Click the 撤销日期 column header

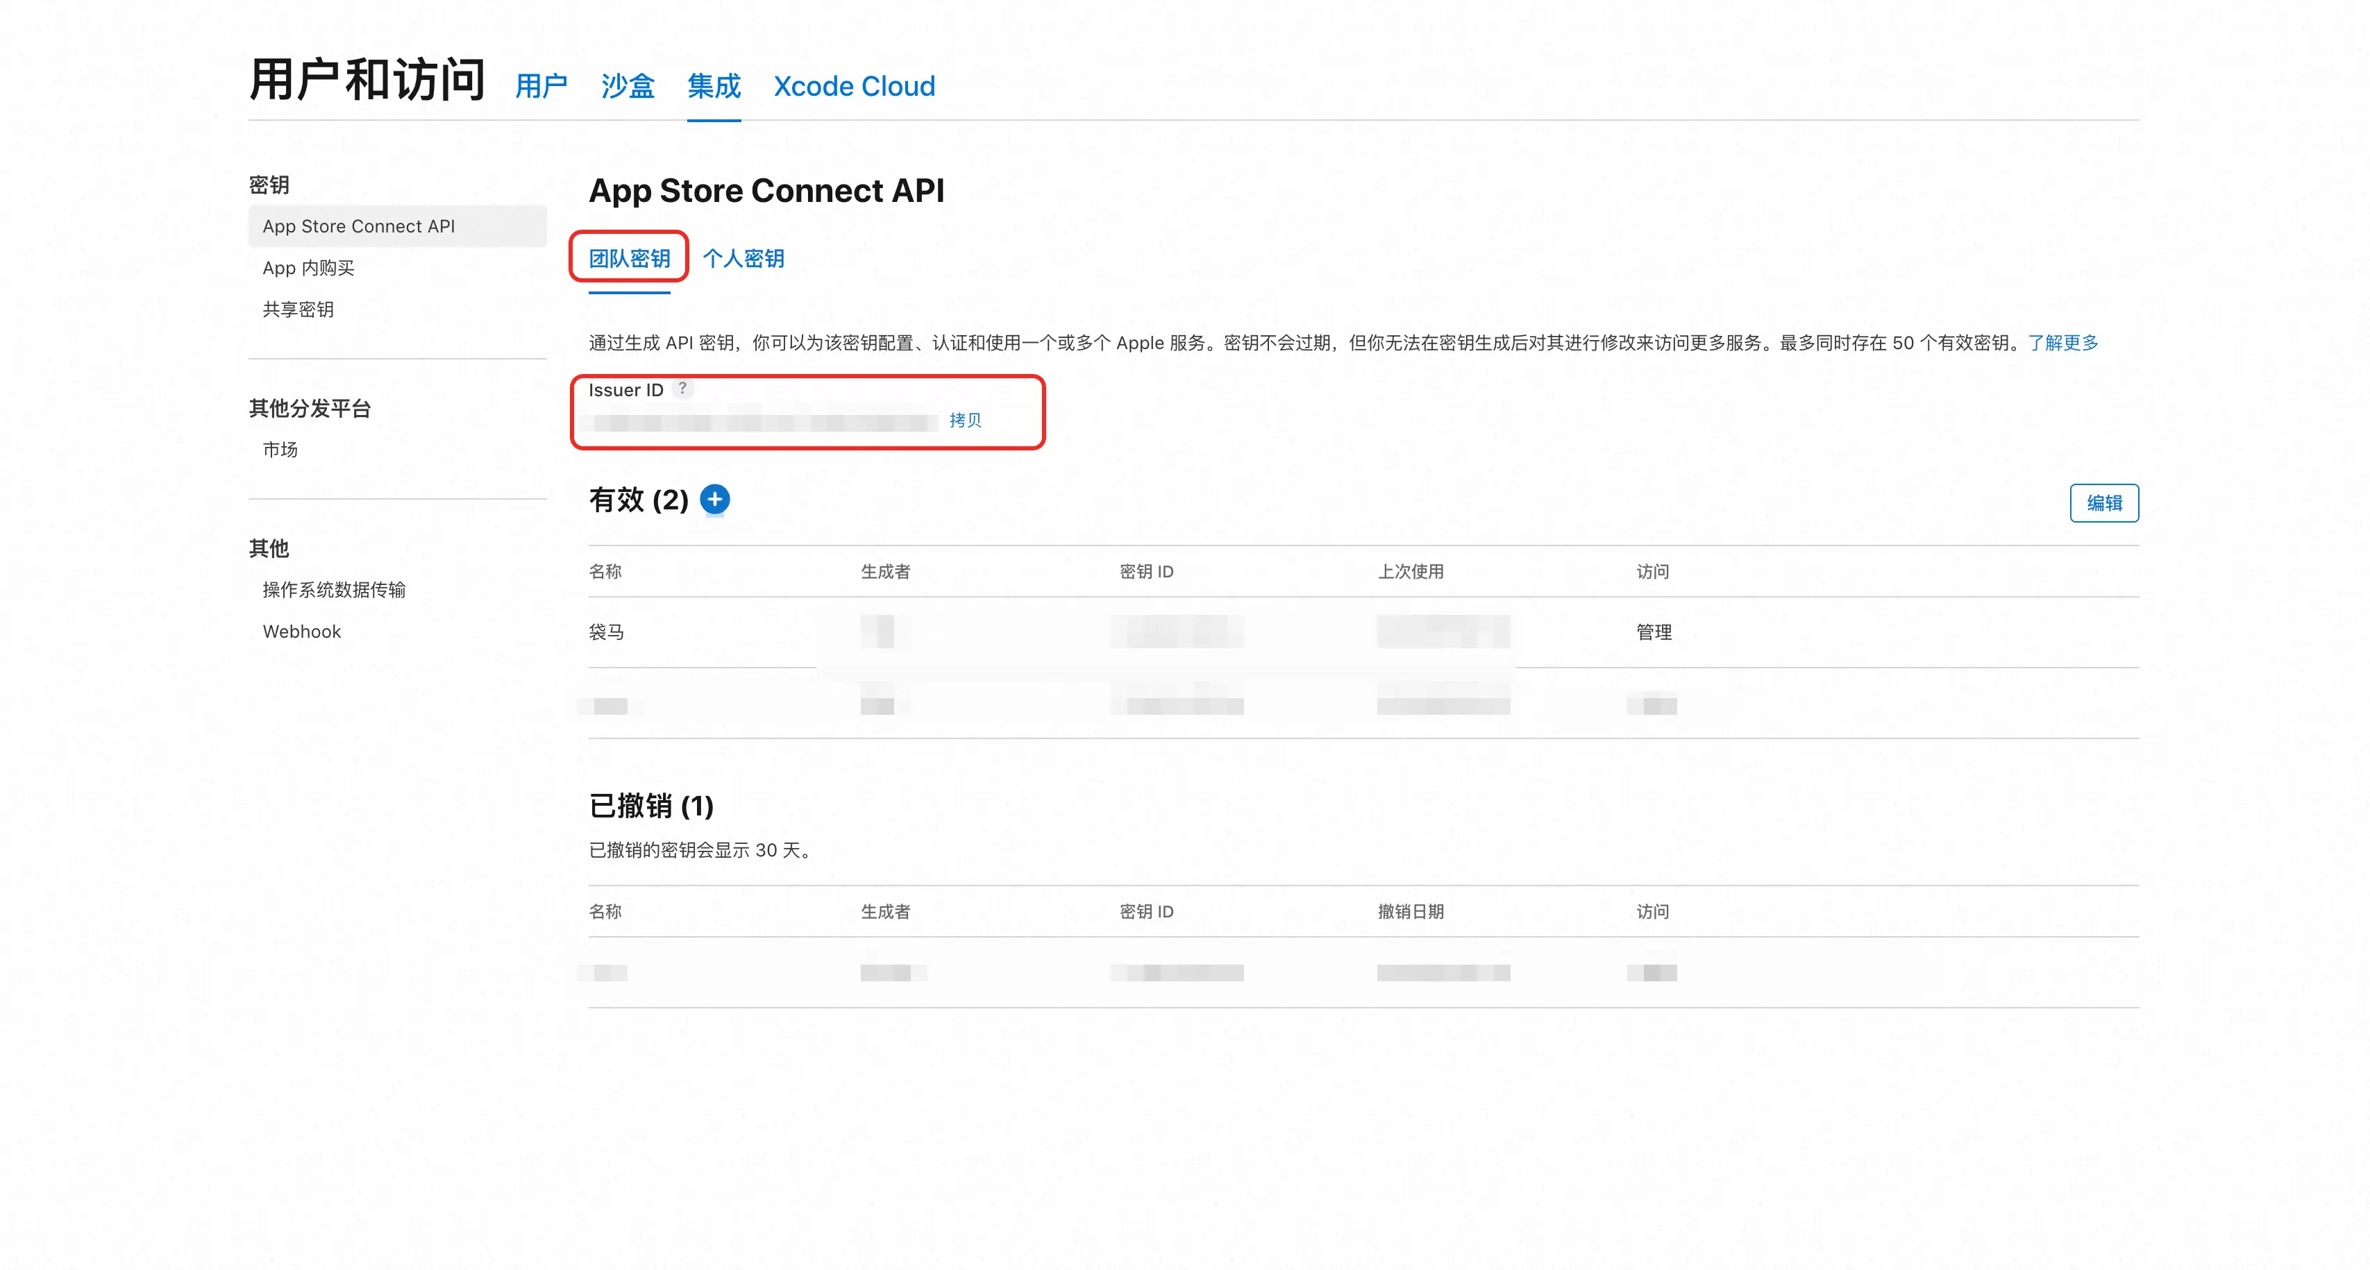(x=1411, y=913)
